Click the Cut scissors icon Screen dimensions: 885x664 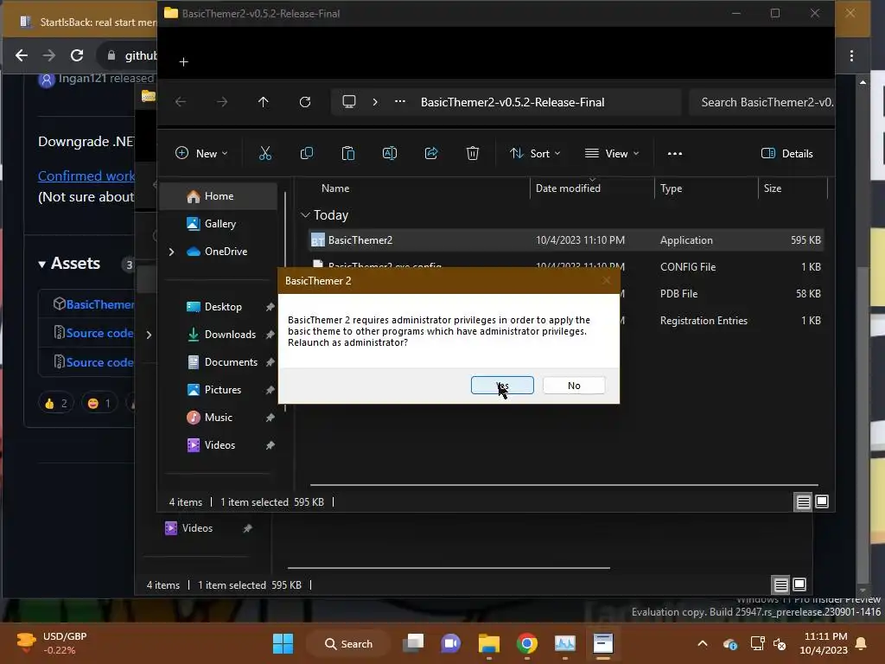[264, 153]
